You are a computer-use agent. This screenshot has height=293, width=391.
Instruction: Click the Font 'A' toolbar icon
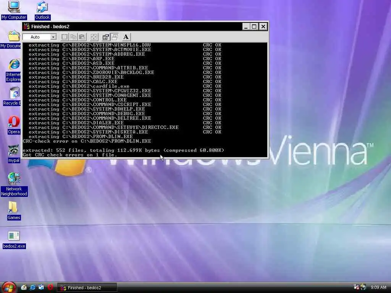[x=126, y=37]
